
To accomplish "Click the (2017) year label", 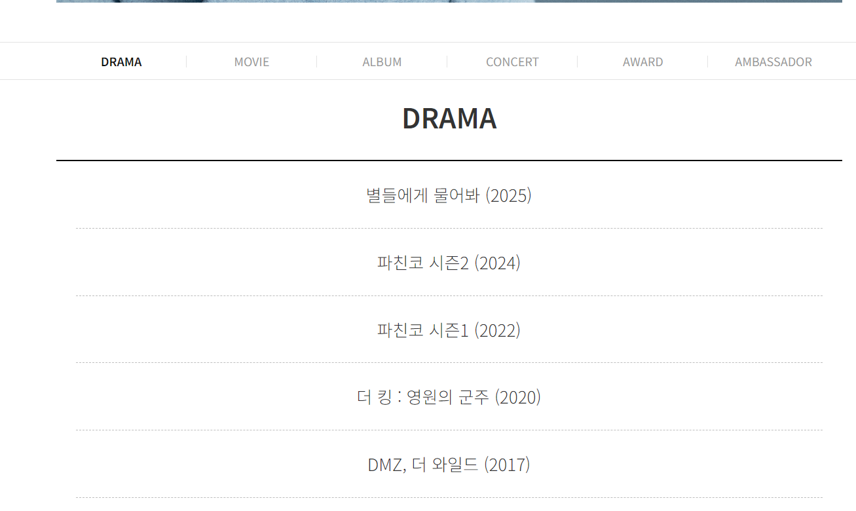I will pyautogui.click(x=507, y=464).
